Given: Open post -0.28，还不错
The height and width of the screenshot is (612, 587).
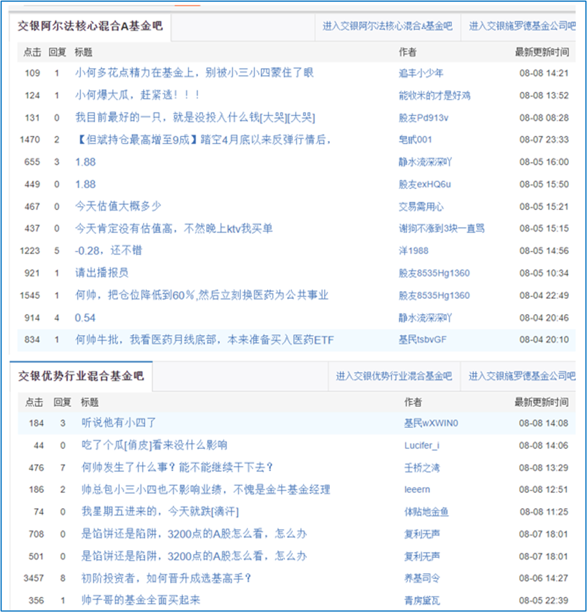Looking at the screenshot, I should [x=109, y=251].
